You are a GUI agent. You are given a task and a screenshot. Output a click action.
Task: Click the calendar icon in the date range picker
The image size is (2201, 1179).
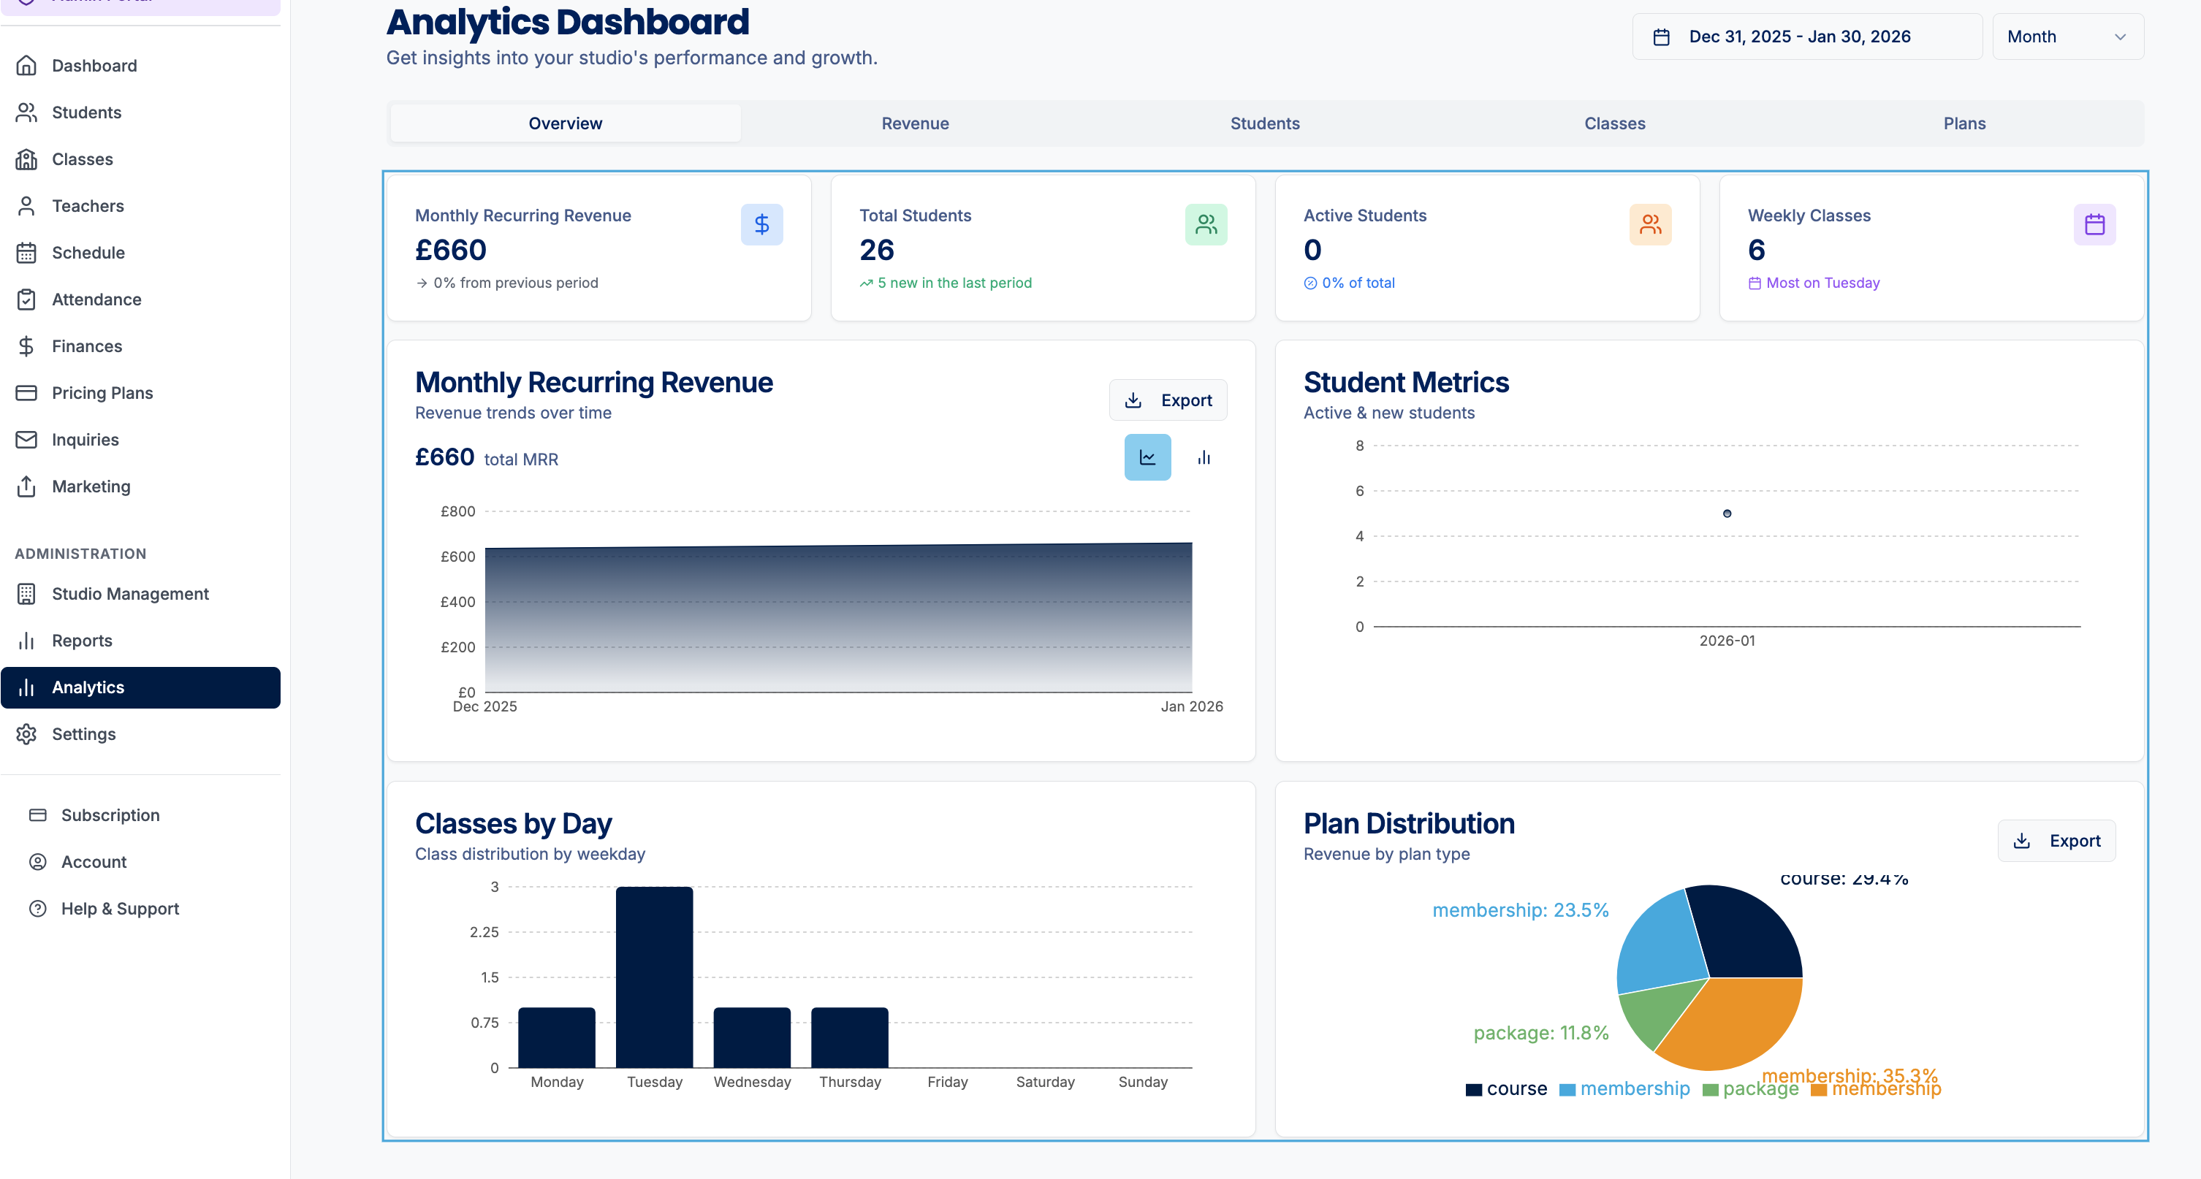[1662, 36]
